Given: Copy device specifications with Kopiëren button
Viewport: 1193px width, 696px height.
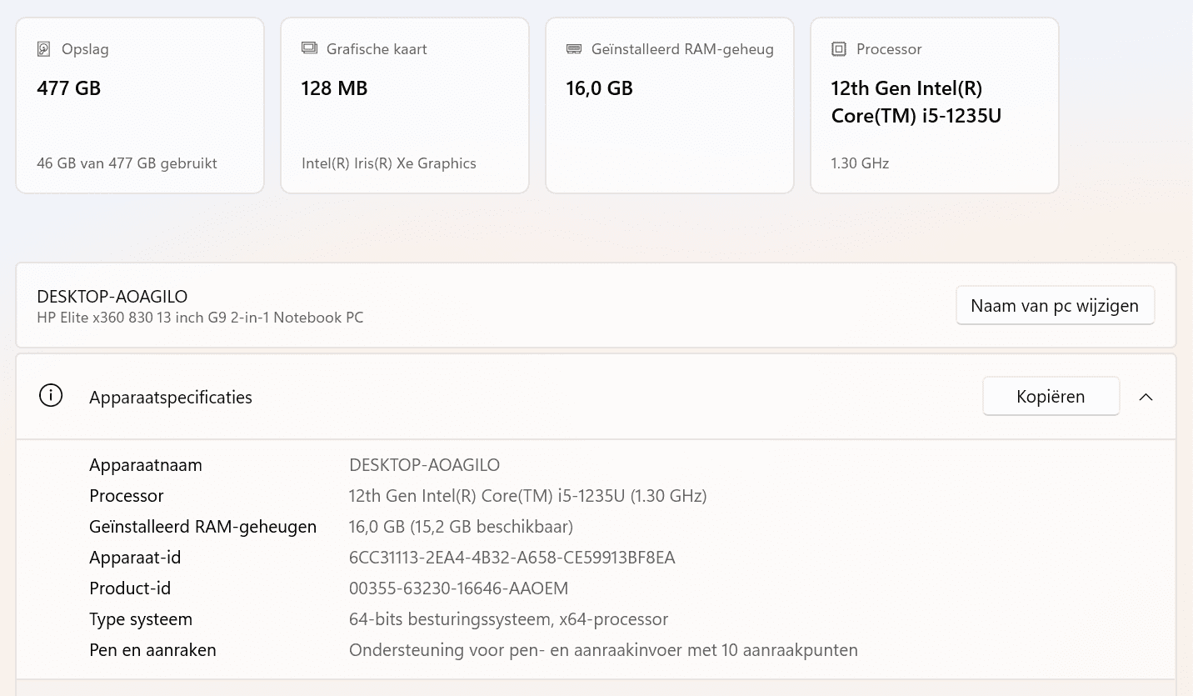Looking at the screenshot, I should [x=1051, y=396].
